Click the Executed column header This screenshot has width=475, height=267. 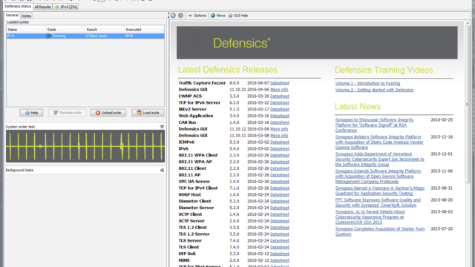point(144,30)
